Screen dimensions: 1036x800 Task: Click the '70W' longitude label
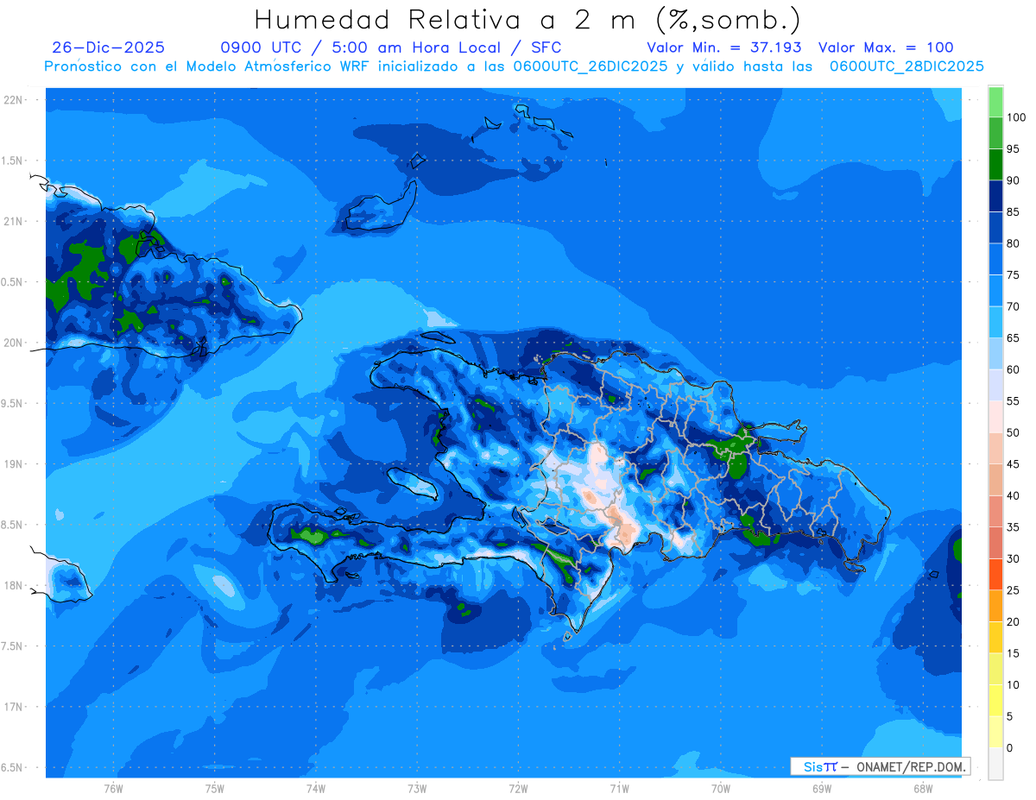pos(721,789)
